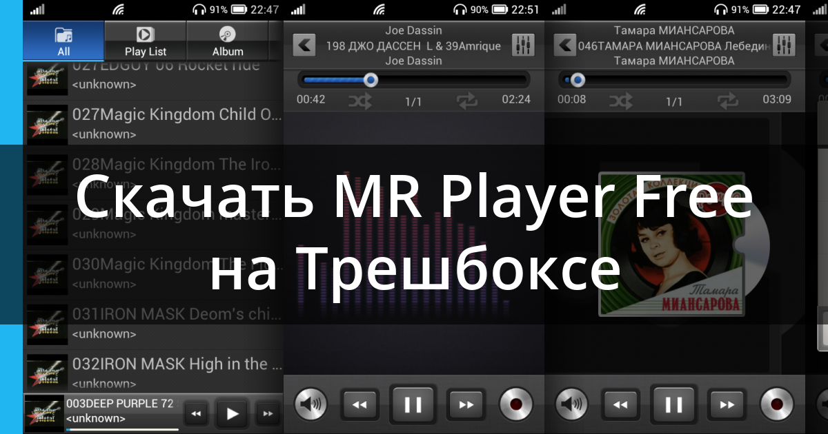Go back from the Joe Dassin player screen
This screenshot has width=828, height=434.
click(304, 45)
